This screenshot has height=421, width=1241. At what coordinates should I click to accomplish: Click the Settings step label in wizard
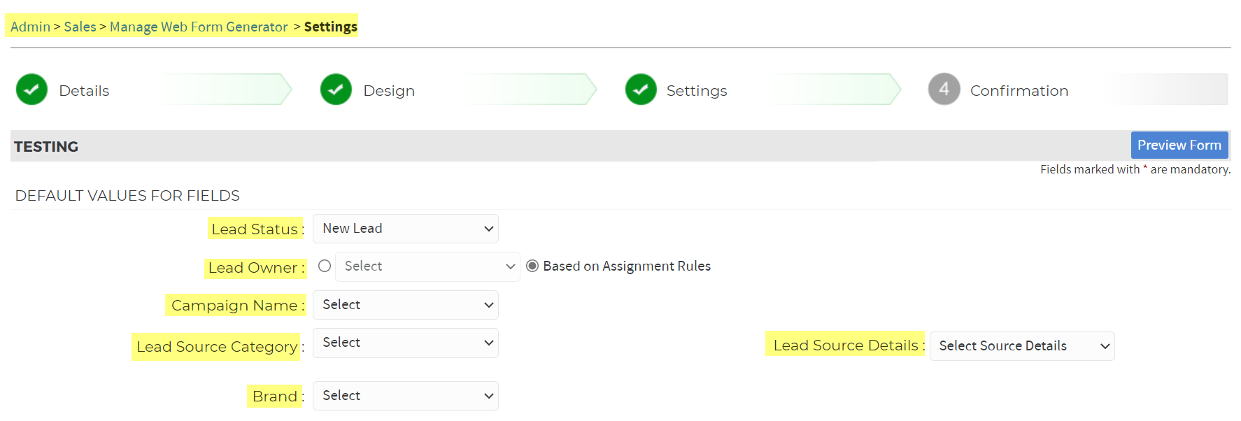coord(697,91)
